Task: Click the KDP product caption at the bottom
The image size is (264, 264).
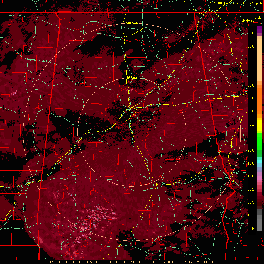Action: point(132,262)
